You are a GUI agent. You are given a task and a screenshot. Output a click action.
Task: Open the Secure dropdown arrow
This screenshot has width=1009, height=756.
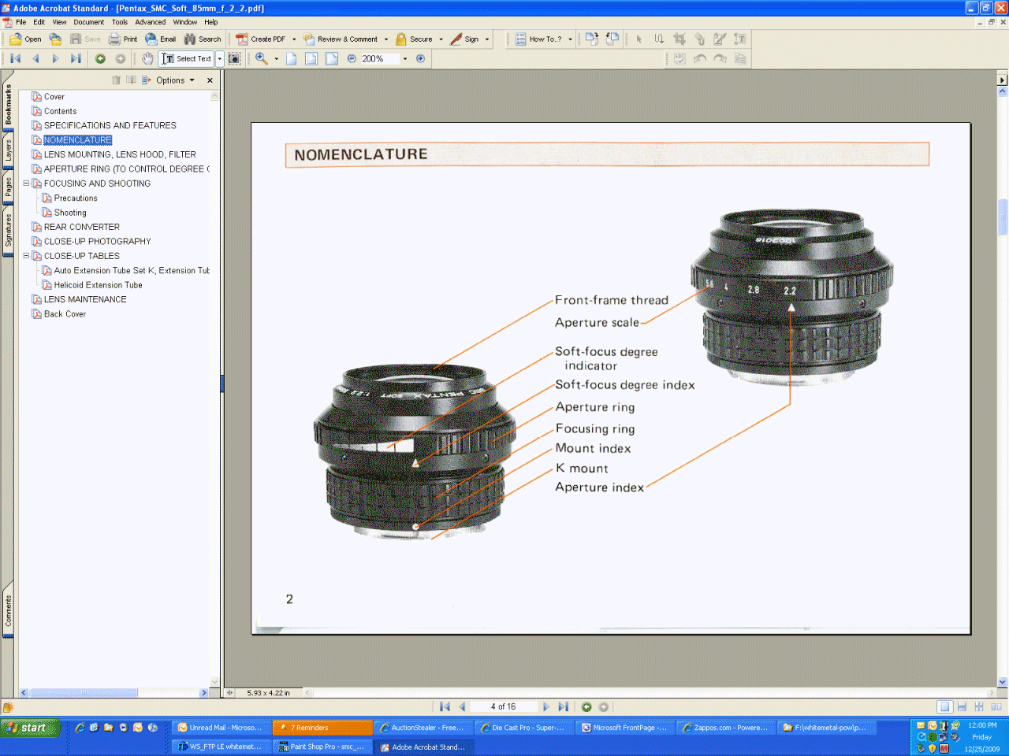(x=441, y=39)
